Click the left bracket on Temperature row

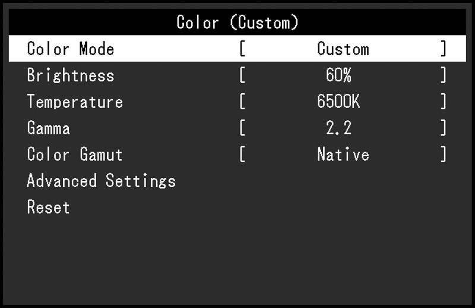(x=242, y=101)
